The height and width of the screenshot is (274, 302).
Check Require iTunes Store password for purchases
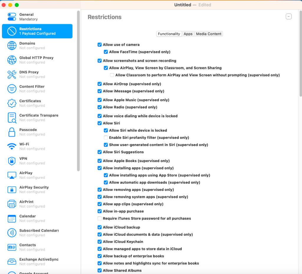[100, 219]
